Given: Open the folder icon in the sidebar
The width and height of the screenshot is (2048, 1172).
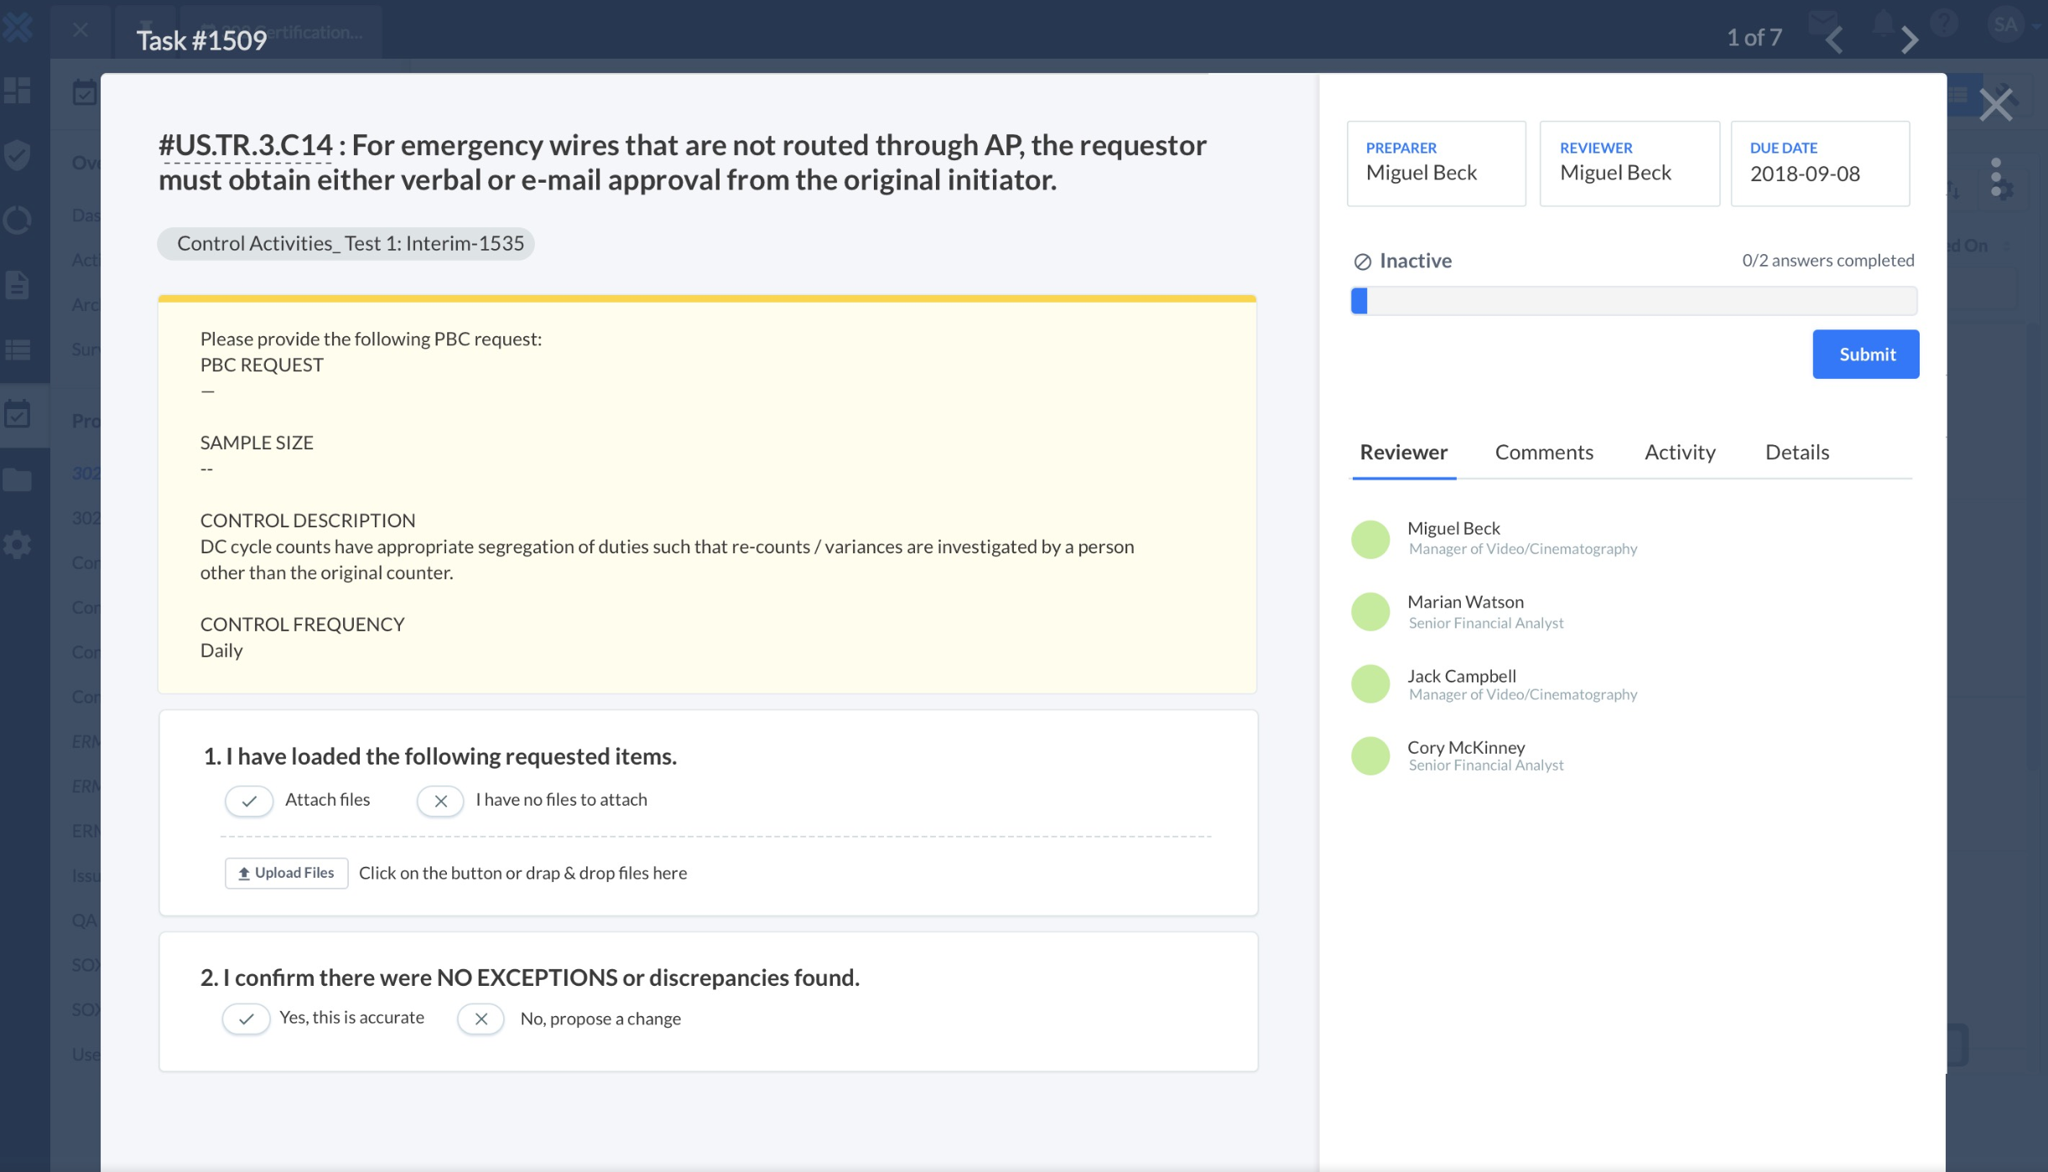Looking at the screenshot, I should pos(18,479).
